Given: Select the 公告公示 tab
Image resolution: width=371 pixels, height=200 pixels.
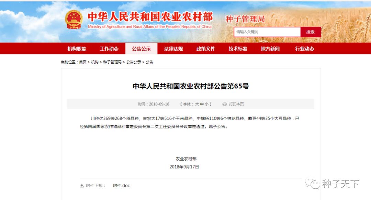Looking at the screenshot, I should pyautogui.click(x=141, y=49).
